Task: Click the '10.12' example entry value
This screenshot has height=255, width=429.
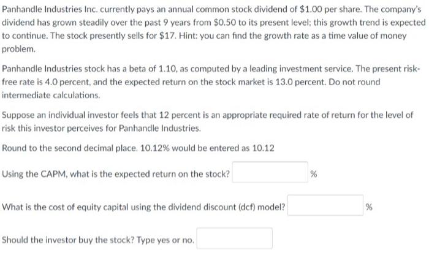Action: pyautogui.click(x=263, y=148)
